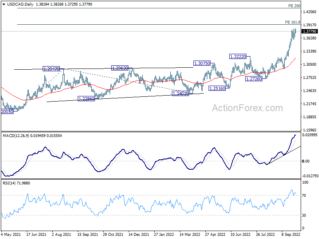Select the 14 Mar 2022 date label
The width and height of the screenshot is (319, 239).
coord(190,235)
